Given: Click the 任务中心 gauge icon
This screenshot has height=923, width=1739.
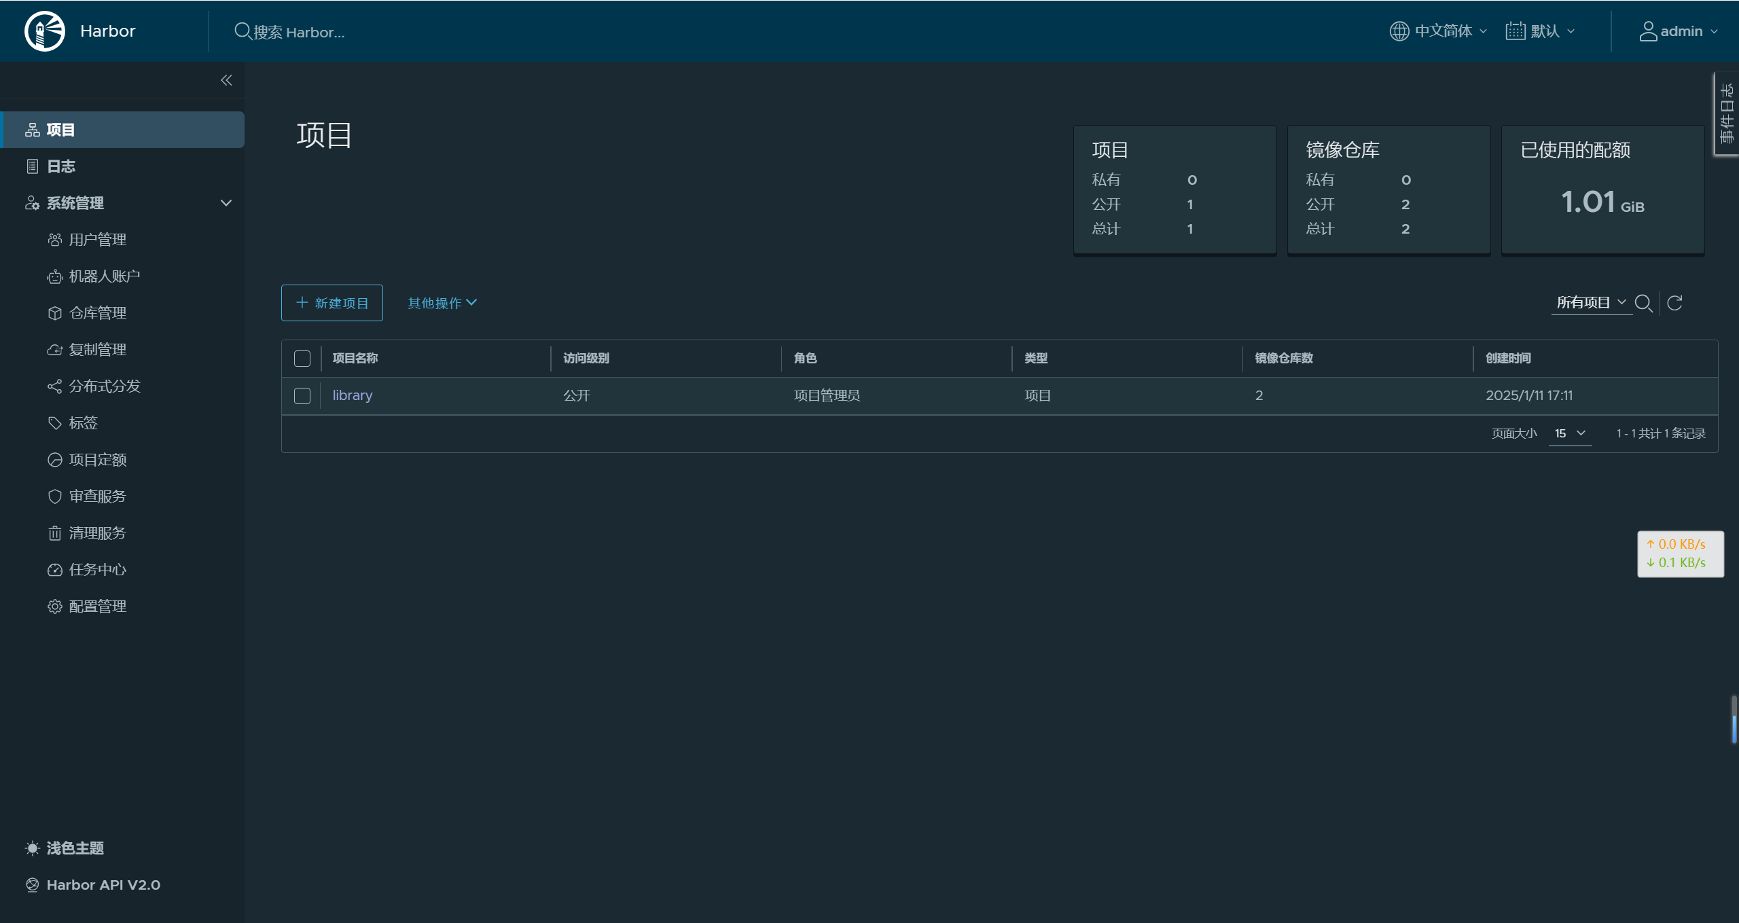Looking at the screenshot, I should [55, 570].
